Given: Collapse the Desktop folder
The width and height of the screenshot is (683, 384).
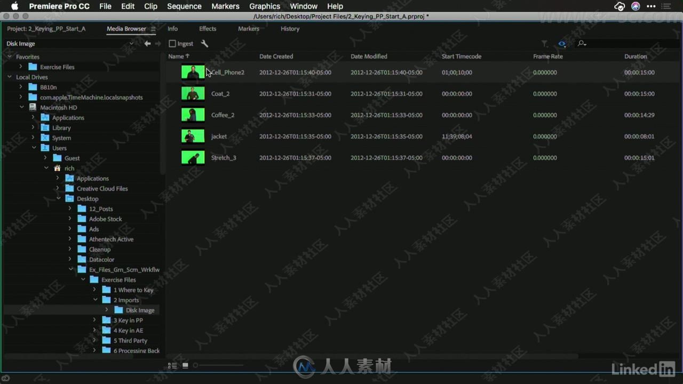Looking at the screenshot, I should (58, 198).
